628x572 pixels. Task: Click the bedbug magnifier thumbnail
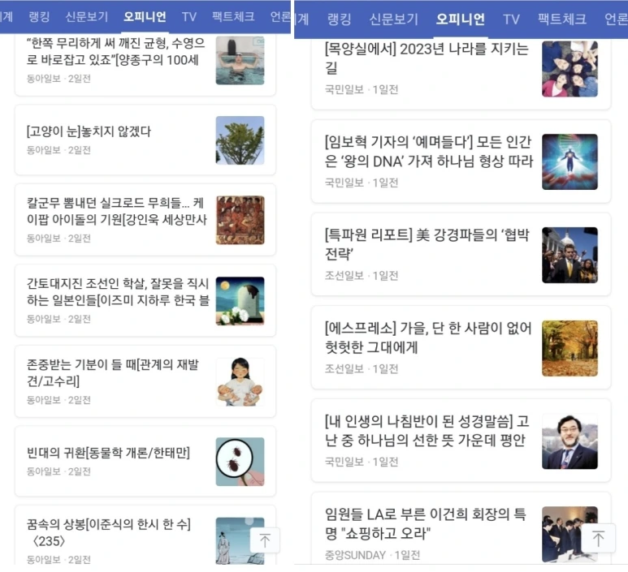240,462
